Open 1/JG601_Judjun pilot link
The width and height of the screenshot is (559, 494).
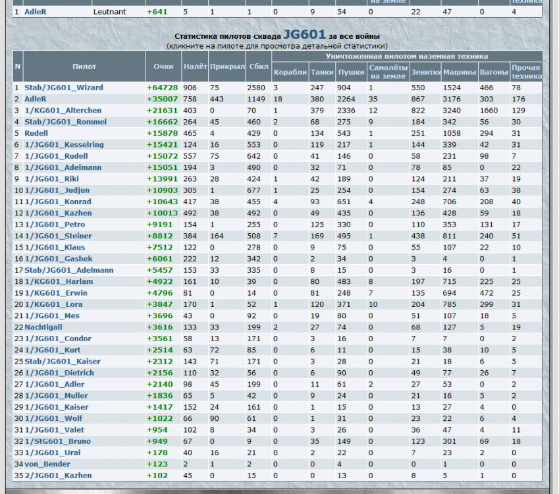(x=57, y=190)
